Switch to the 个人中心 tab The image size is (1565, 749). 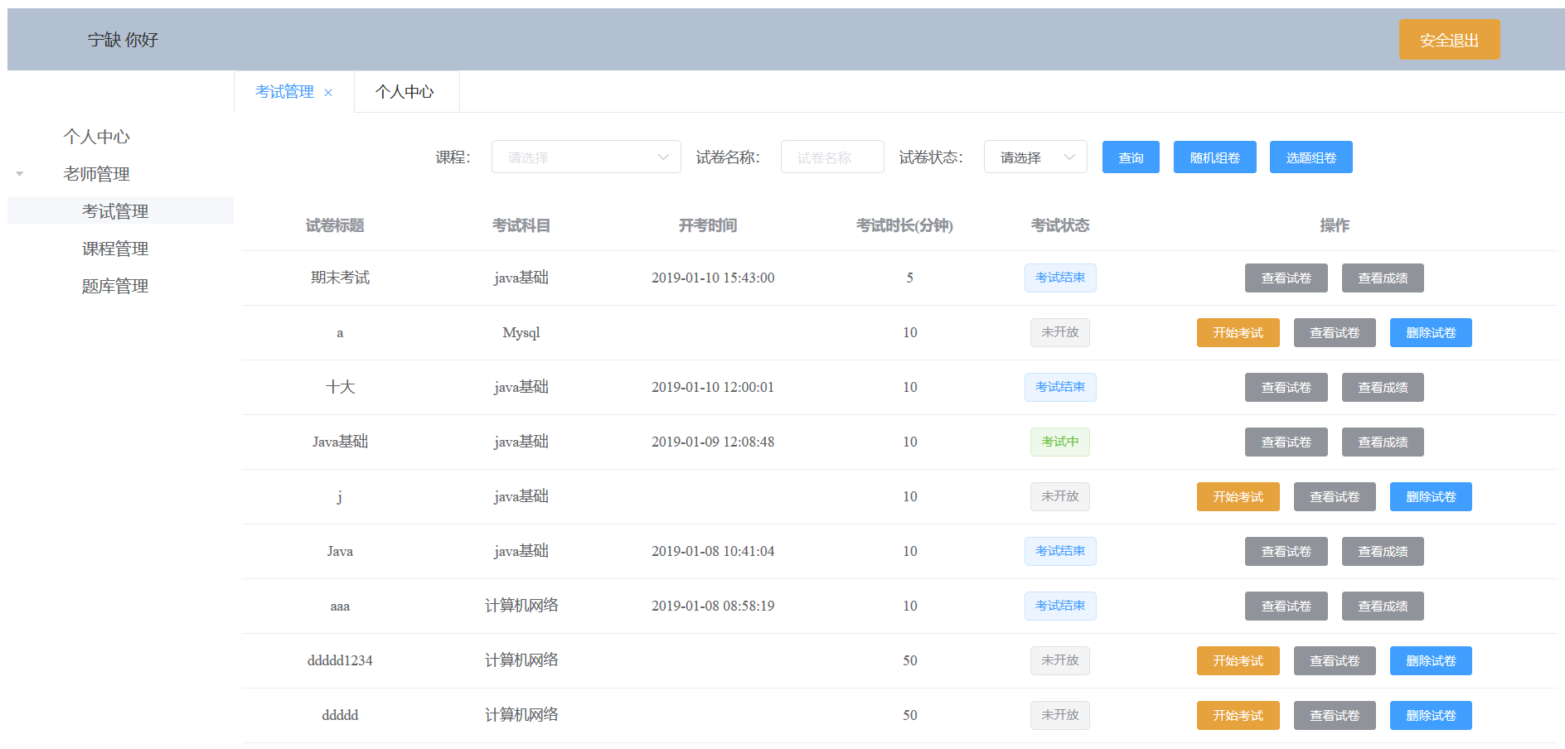tap(406, 92)
